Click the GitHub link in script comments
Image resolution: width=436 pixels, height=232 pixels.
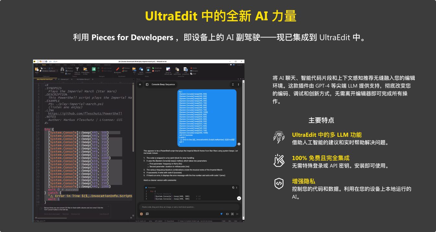pyautogui.click(x=85, y=113)
